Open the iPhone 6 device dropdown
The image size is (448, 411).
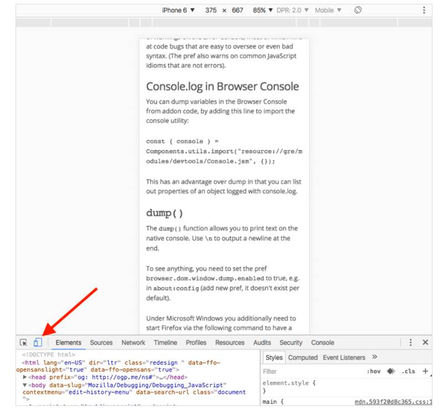click(x=179, y=11)
